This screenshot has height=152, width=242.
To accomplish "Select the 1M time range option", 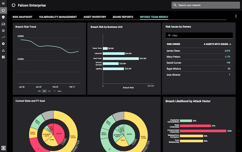I will [39, 91].
